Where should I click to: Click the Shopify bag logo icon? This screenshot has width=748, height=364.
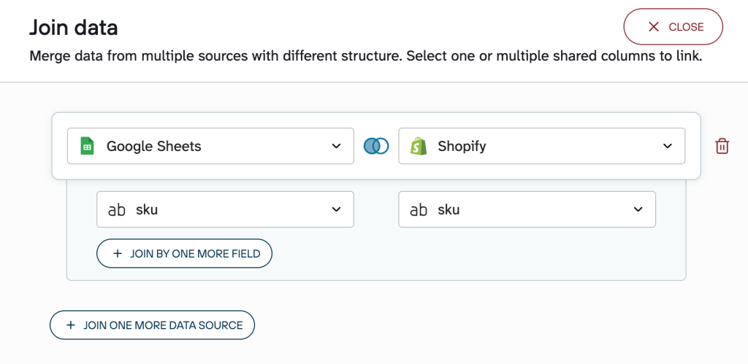click(419, 146)
